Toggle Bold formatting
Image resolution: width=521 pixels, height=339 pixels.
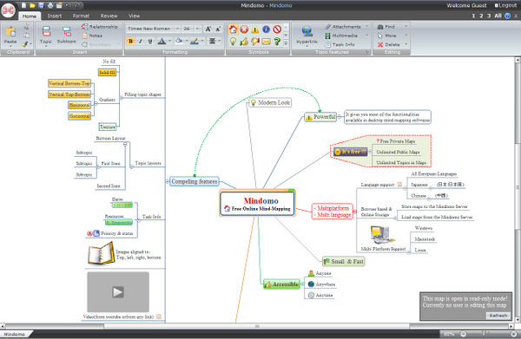coord(130,41)
